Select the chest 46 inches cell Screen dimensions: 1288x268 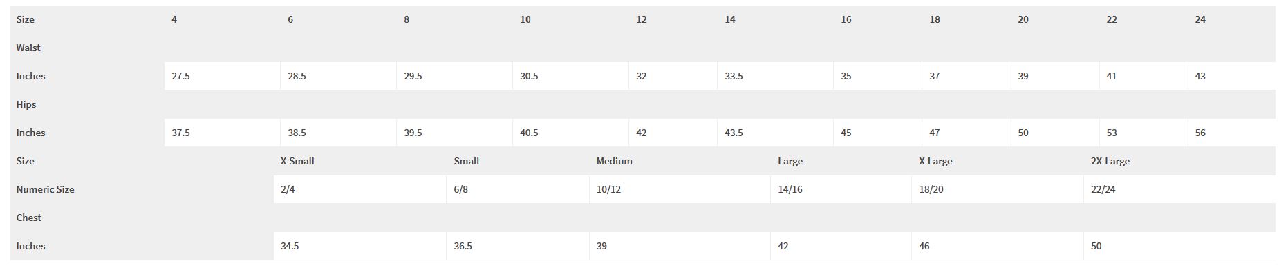pos(998,246)
